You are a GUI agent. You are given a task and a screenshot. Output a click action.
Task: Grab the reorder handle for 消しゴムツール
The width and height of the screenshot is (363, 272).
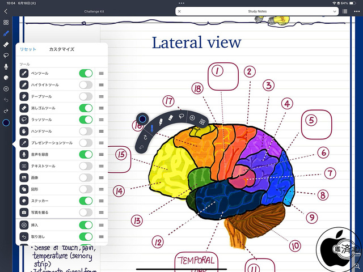[x=101, y=108]
